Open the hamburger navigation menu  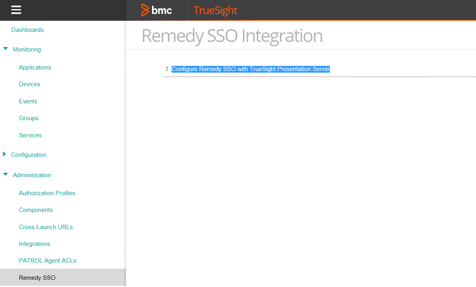[x=16, y=10]
